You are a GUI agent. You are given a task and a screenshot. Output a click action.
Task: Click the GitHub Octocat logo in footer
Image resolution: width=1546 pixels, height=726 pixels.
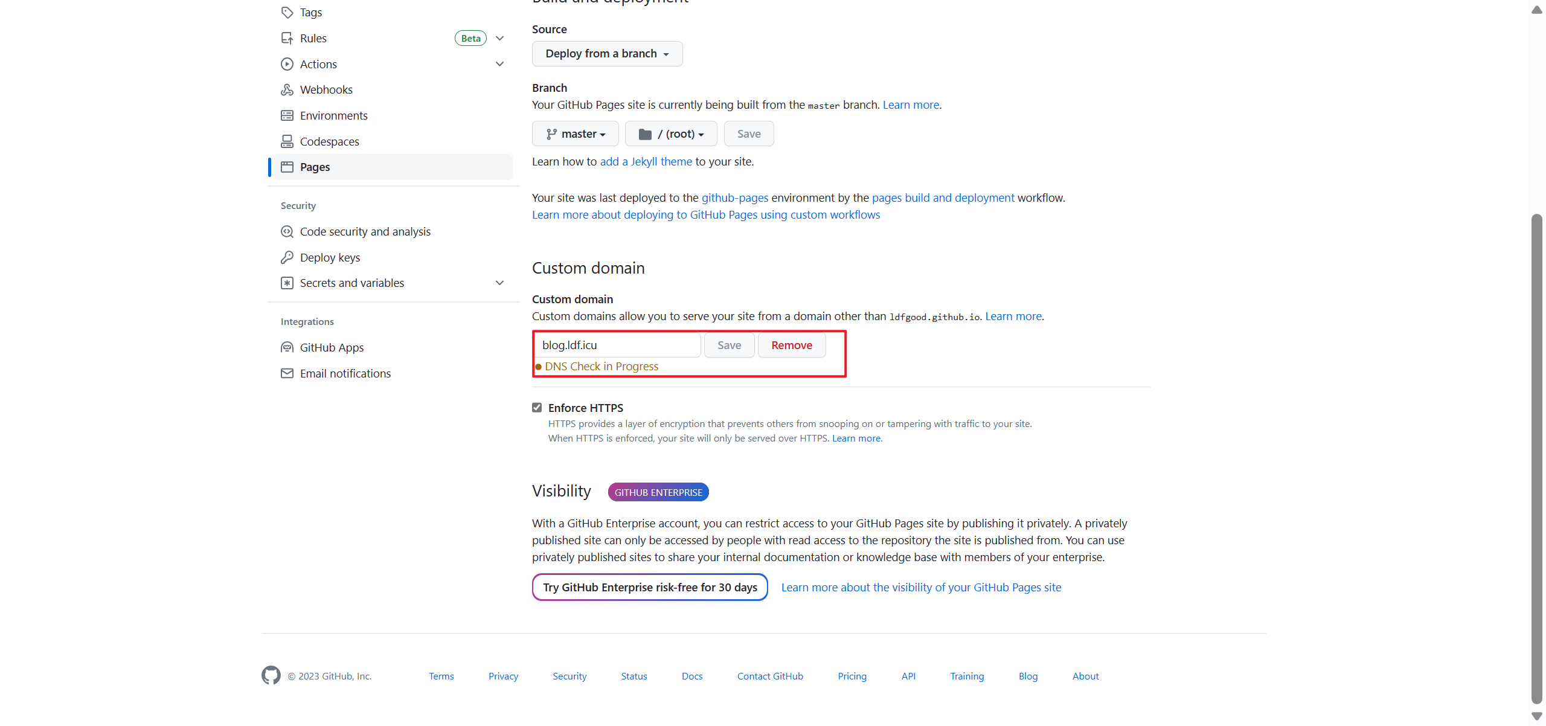coord(271,675)
